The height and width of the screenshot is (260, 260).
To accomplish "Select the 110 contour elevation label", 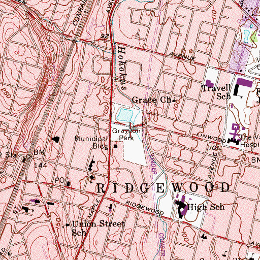I will (x=214, y=15).
